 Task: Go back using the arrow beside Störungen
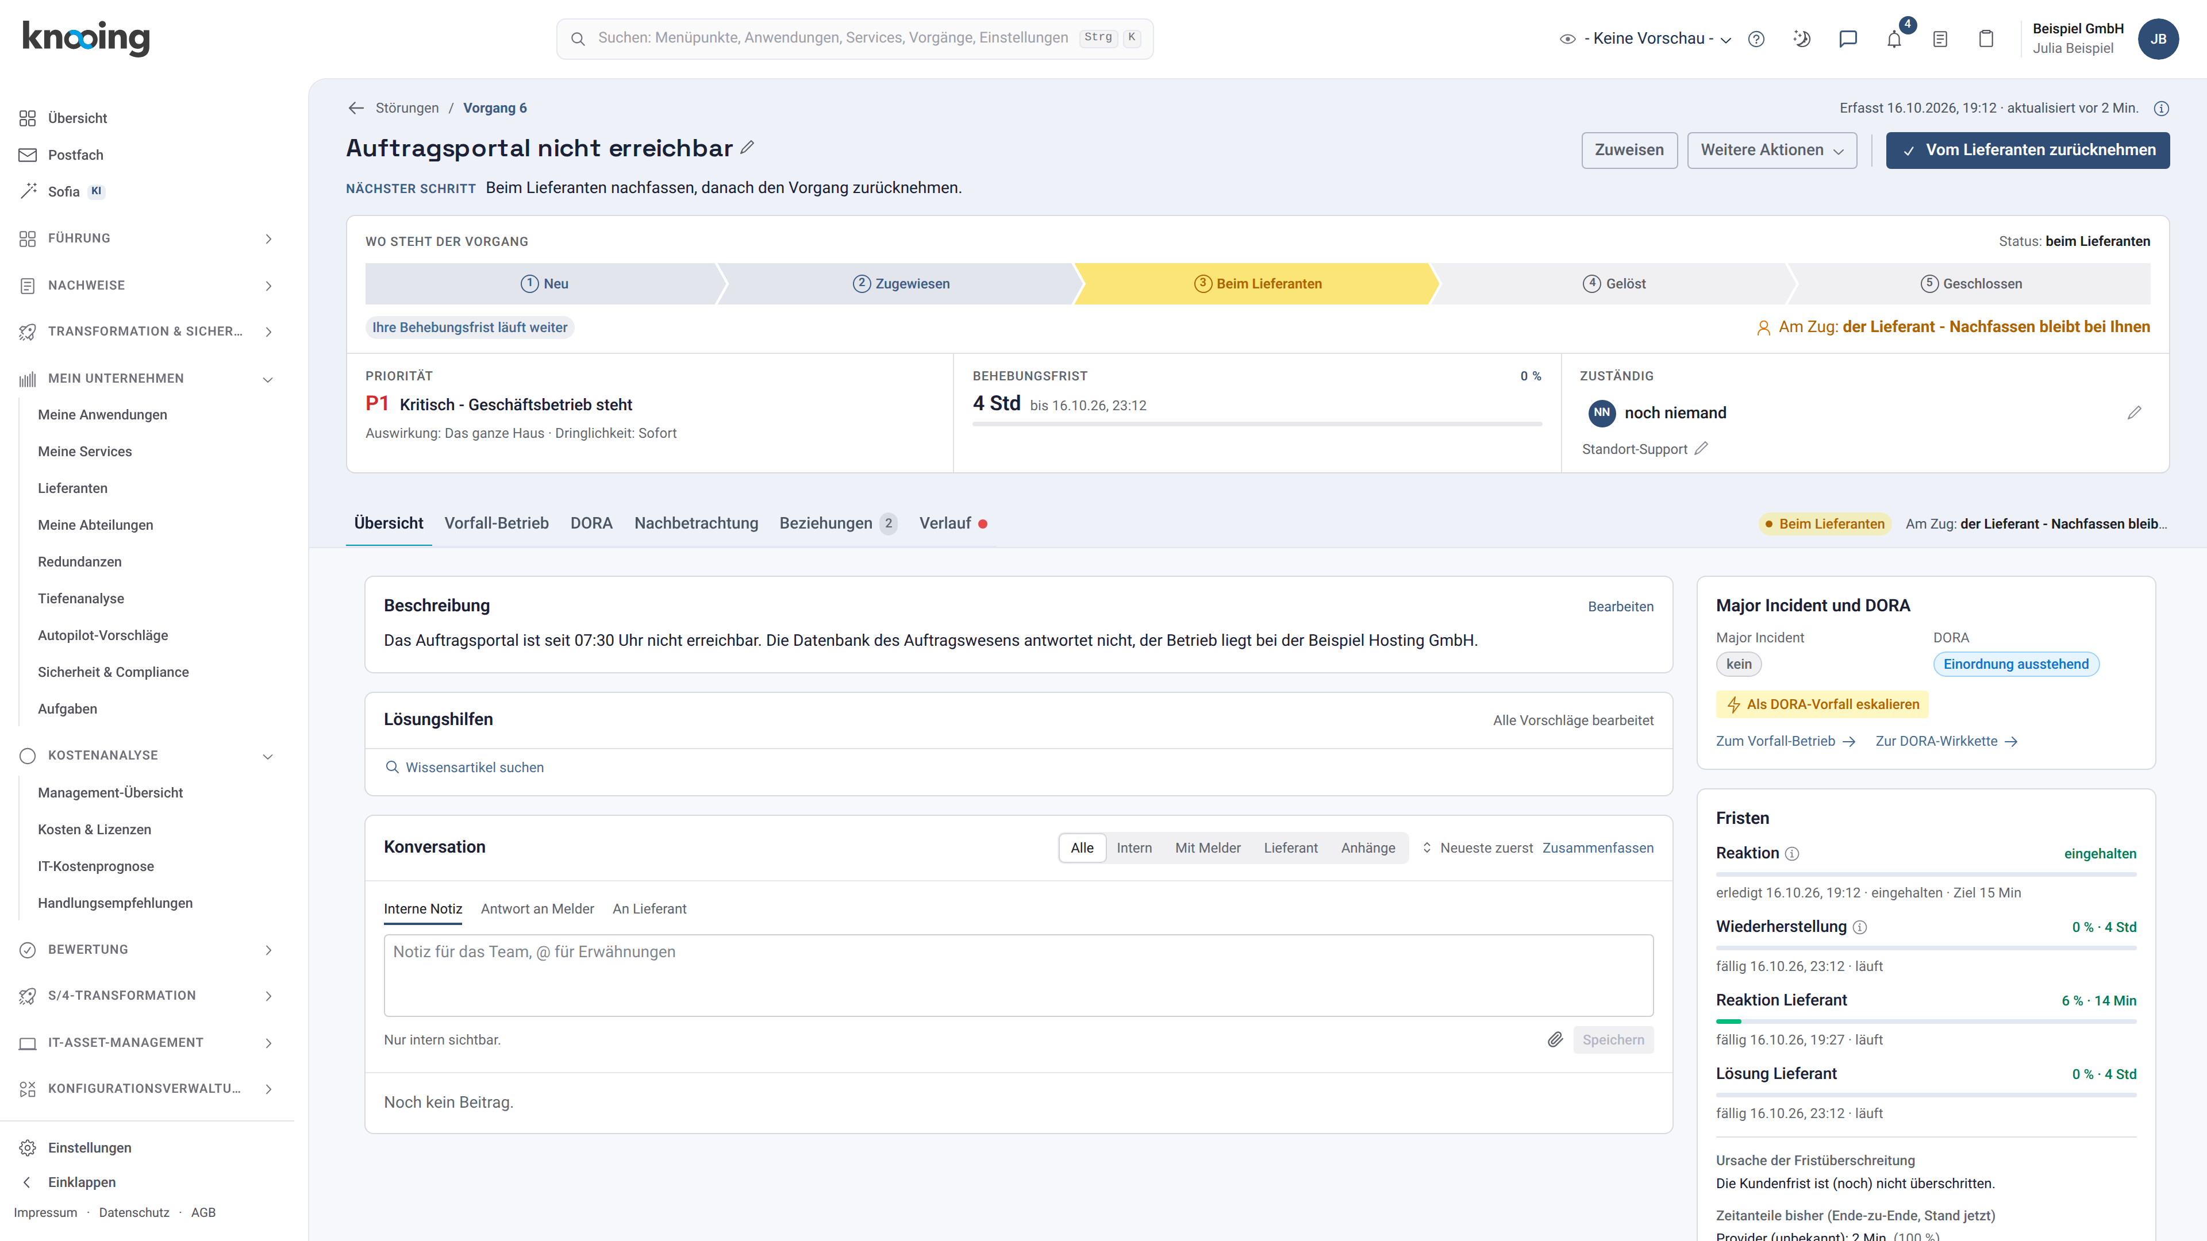pyautogui.click(x=356, y=108)
